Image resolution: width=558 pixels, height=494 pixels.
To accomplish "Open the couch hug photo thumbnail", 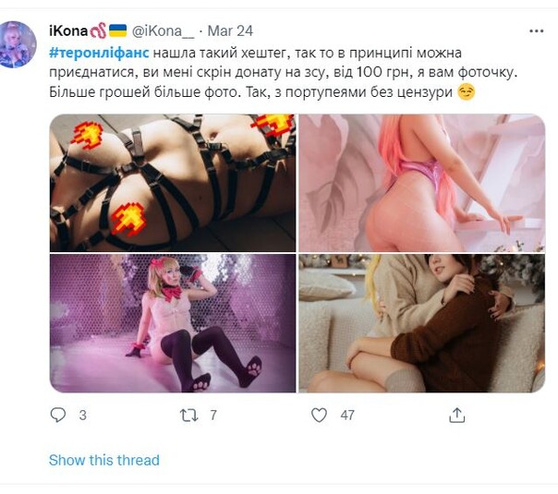I will [421, 323].
